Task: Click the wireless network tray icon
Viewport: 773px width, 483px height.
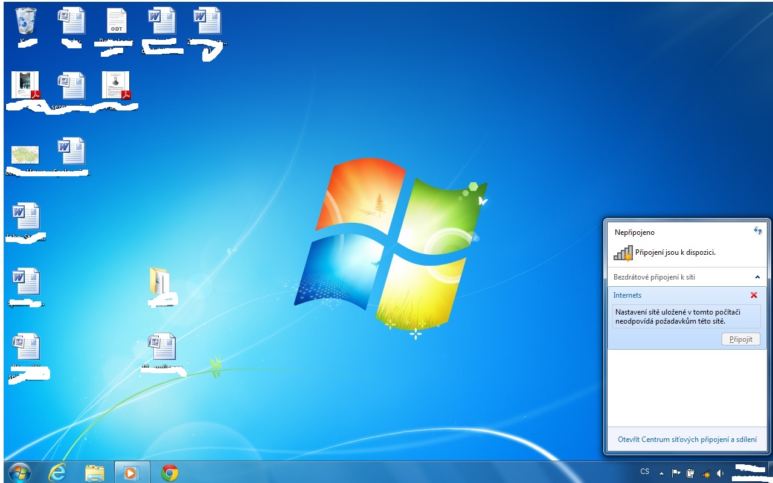Action: coord(705,473)
